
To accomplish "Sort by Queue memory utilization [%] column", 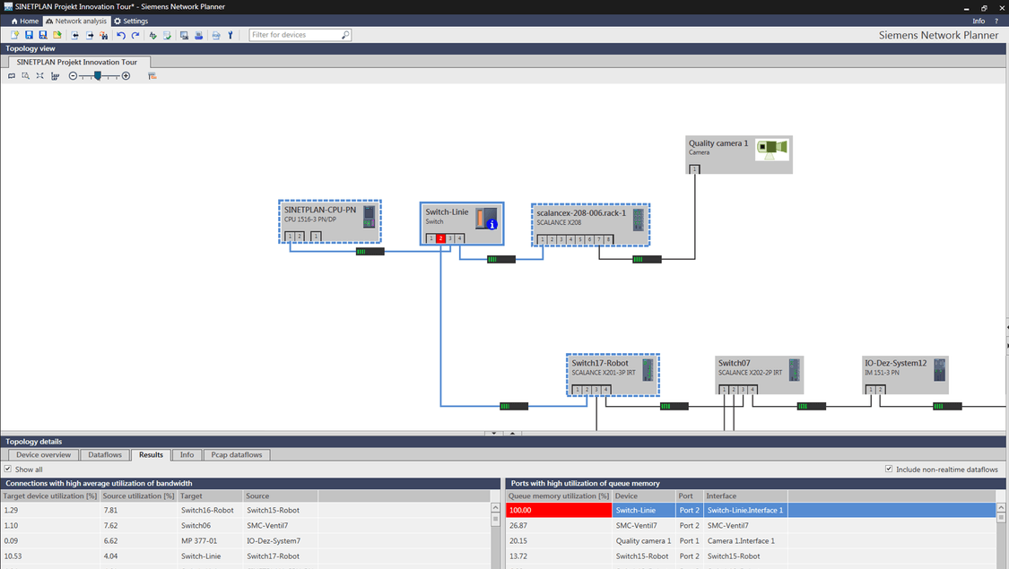I will pyautogui.click(x=559, y=496).
